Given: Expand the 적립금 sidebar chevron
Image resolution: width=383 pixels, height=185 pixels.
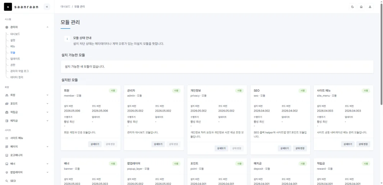Looking at the screenshot, I should (x=47, y=112).
